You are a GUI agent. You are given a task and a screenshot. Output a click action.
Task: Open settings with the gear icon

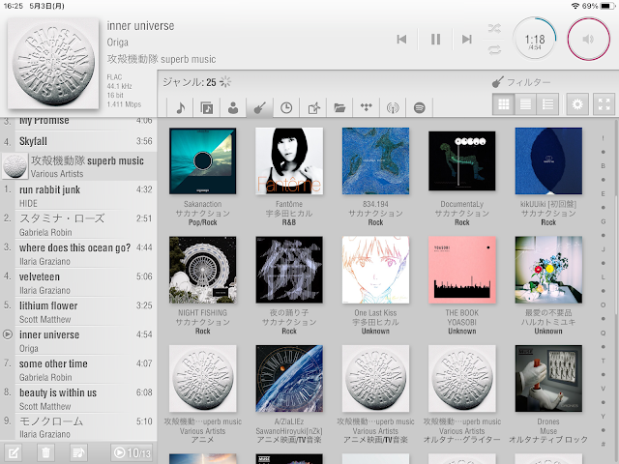point(577,104)
